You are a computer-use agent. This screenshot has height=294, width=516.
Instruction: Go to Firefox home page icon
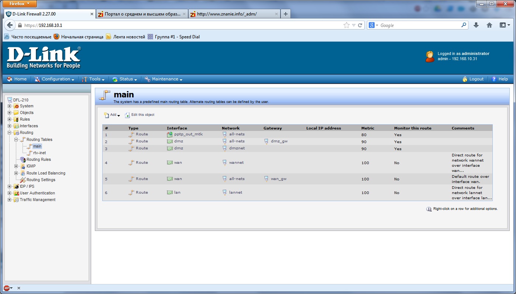[489, 25]
